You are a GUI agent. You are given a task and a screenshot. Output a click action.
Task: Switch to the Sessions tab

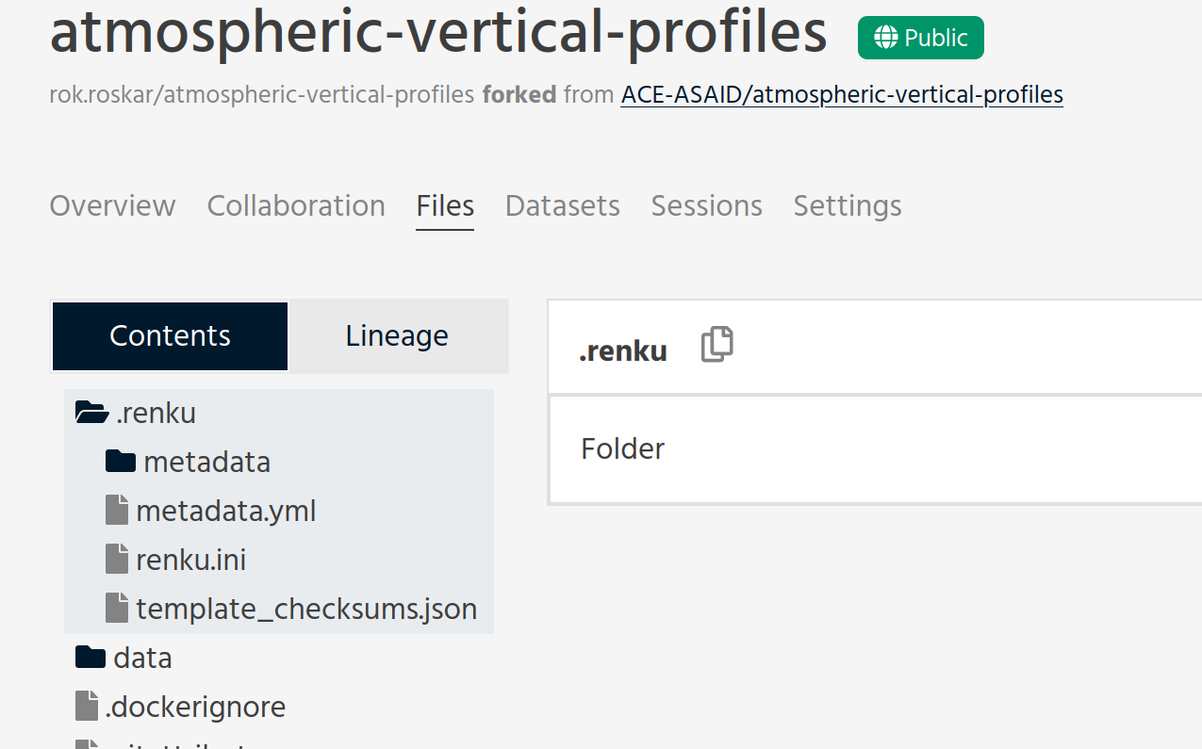(706, 205)
